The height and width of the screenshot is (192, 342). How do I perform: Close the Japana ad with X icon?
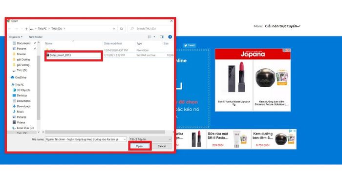pyautogui.click(x=289, y=51)
